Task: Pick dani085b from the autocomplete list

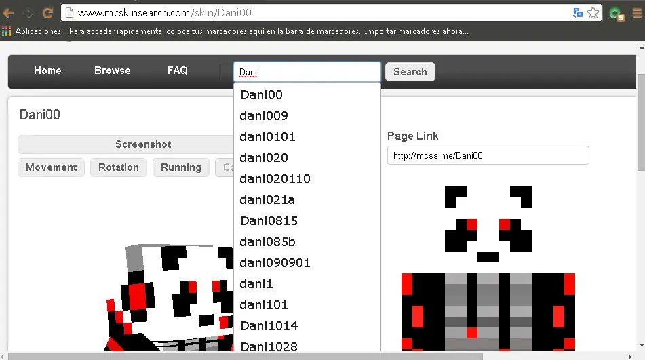Action: tap(307, 241)
